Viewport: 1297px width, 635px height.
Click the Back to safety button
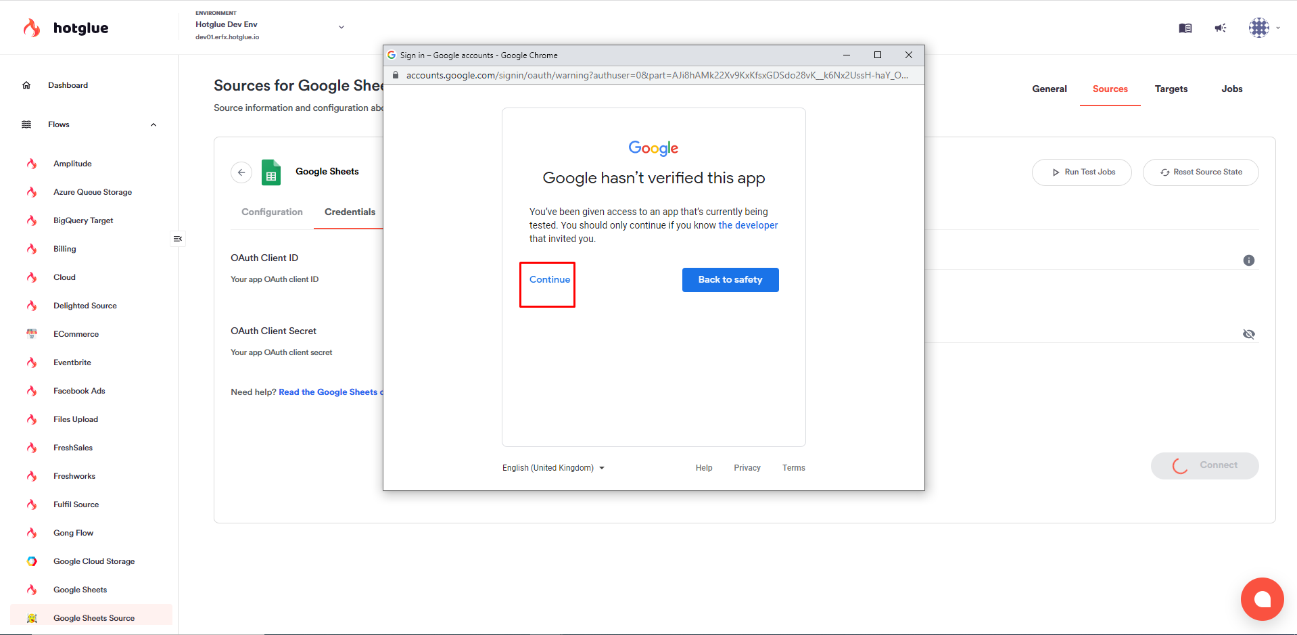[730, 280]
